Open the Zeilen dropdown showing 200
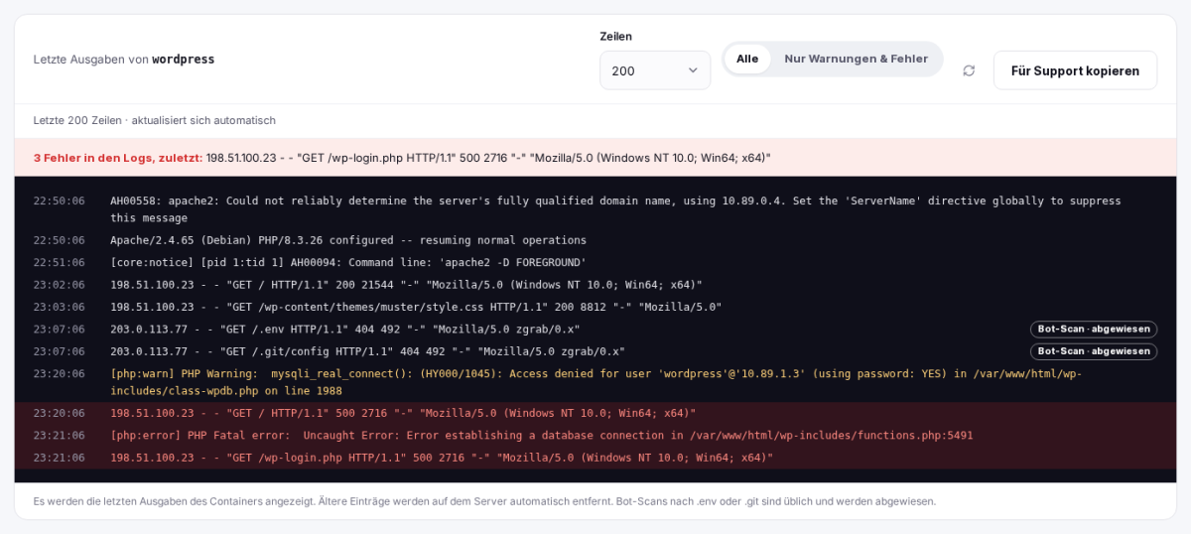The width and height of the screenshot is (1191, 534). (x=655, y=70)
